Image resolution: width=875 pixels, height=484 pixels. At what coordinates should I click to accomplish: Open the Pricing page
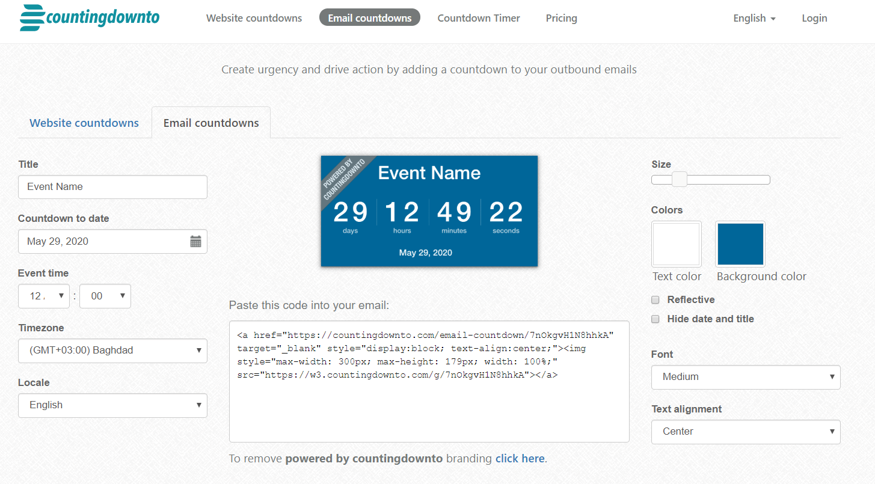(x=561, y=18)
